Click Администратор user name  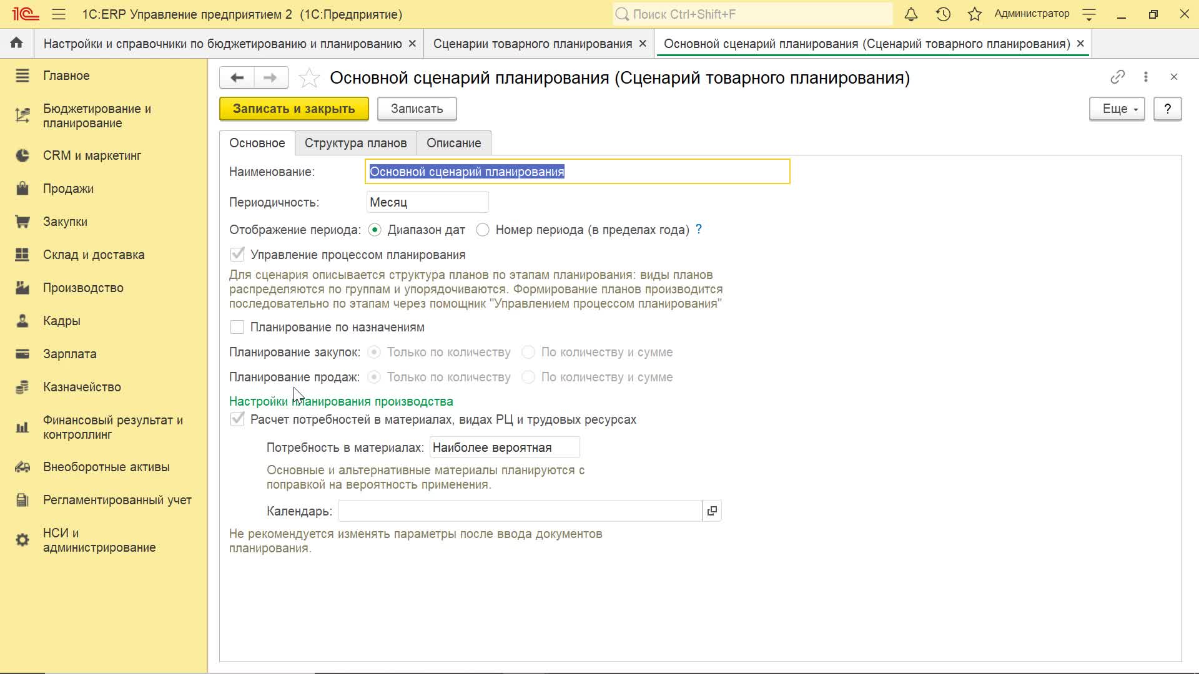coord(1032,14)
